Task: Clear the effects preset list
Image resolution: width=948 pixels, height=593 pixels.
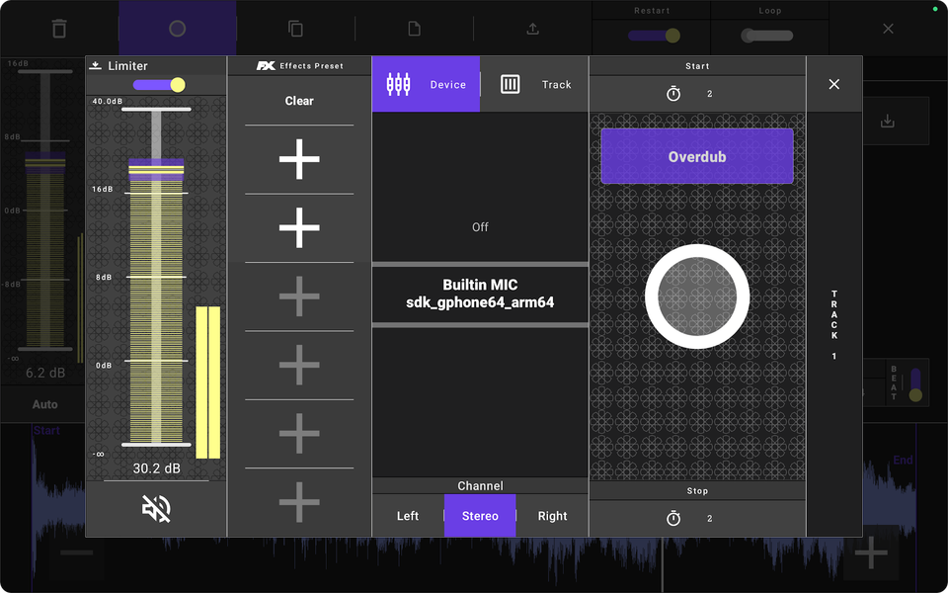Action: [x=298, y=100]
